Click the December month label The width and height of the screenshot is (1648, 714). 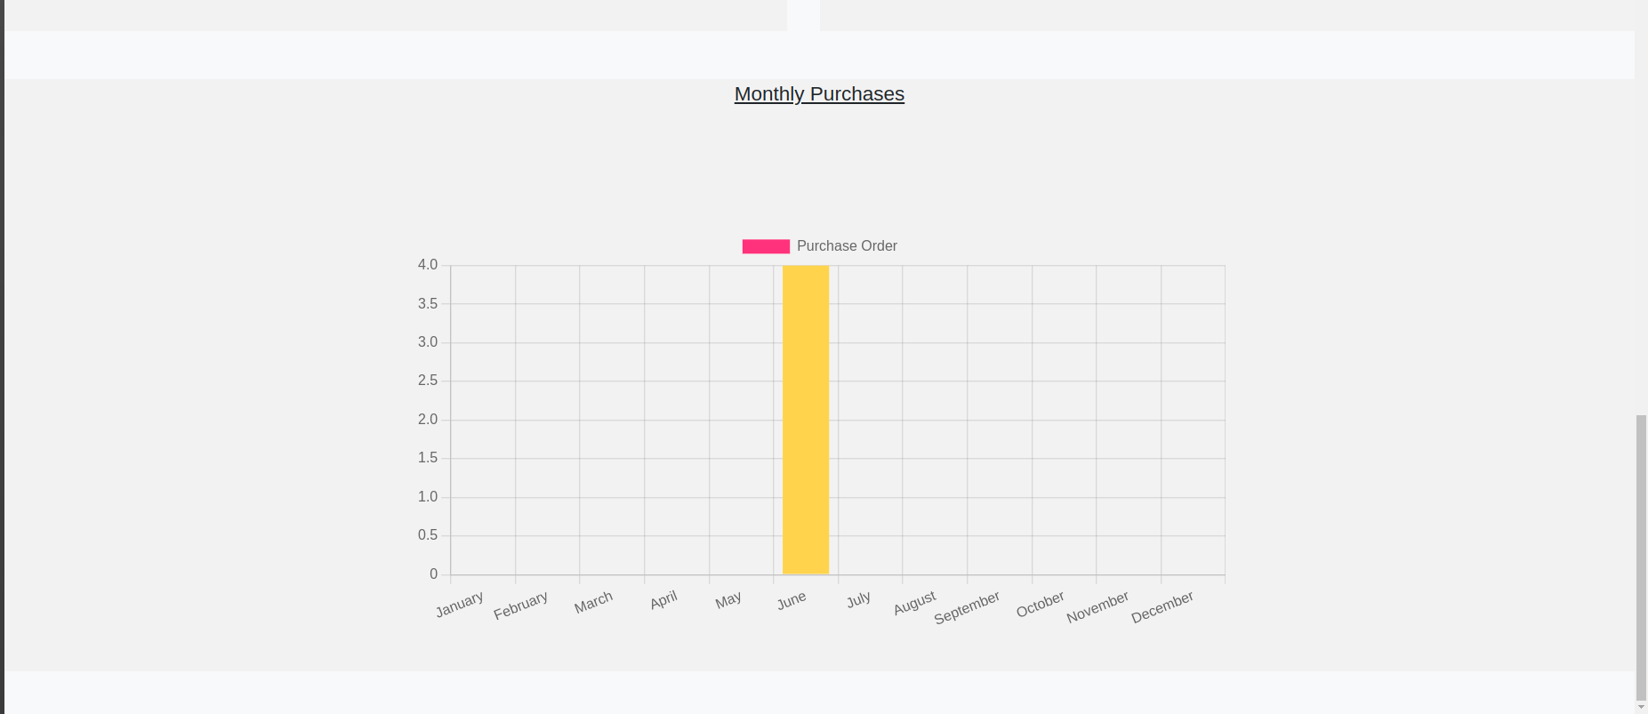coord(1162,607)
